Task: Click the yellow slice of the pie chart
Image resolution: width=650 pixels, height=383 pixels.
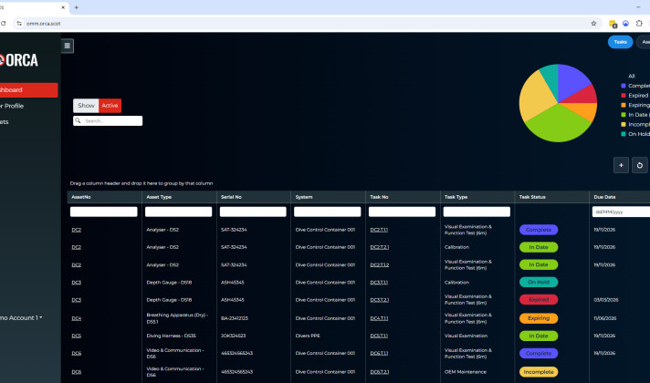Action: tap(535, 98)
